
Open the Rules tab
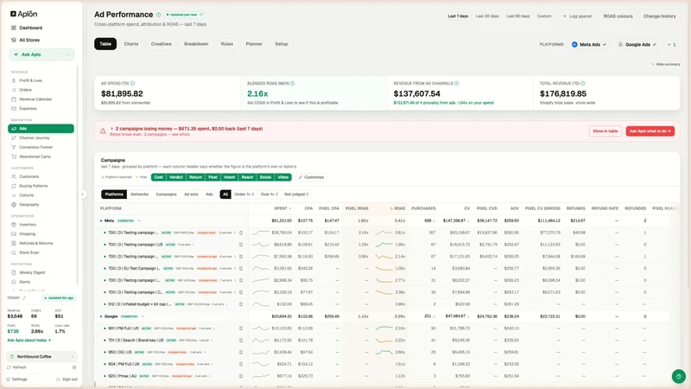[x=227, y=44]
